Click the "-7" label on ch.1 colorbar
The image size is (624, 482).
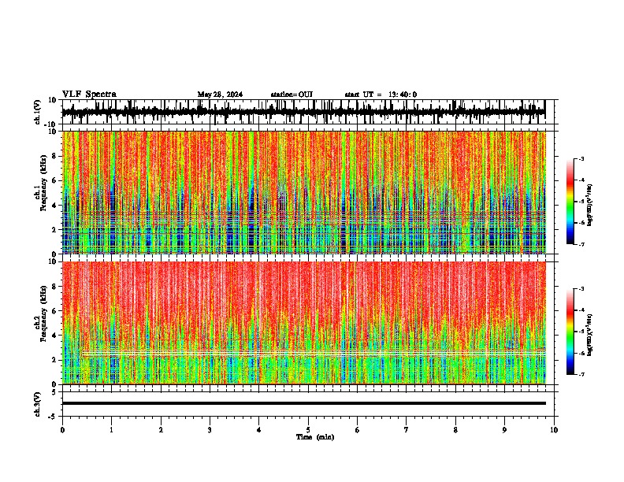coord(581,244)
